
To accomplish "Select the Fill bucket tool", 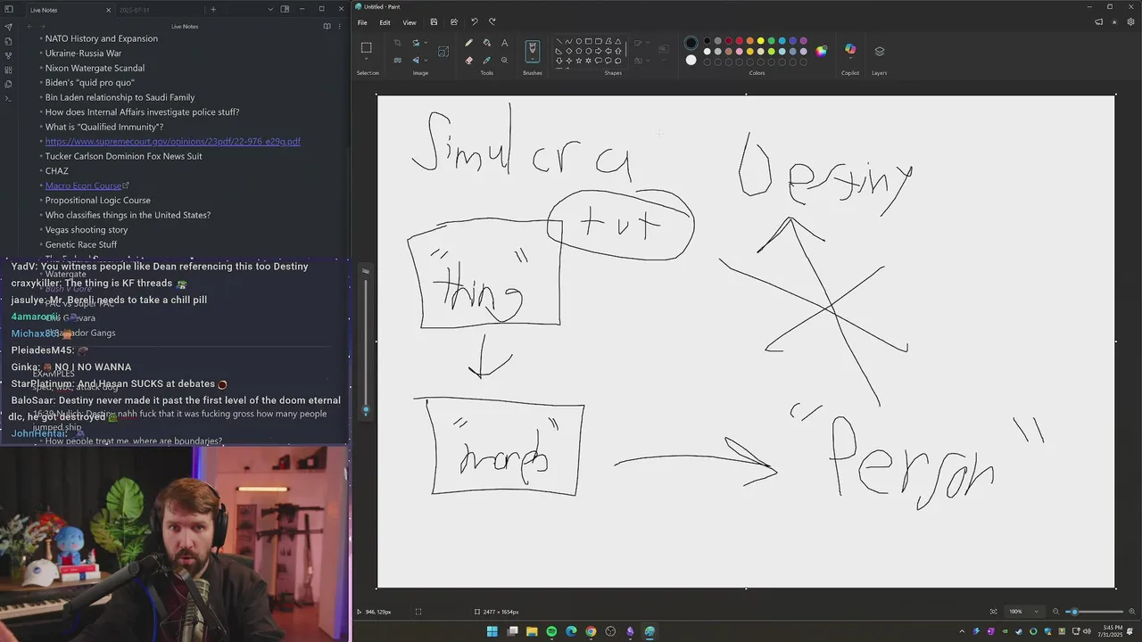I will (487, 43).
